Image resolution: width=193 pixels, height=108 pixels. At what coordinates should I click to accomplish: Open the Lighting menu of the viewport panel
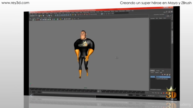38,18
